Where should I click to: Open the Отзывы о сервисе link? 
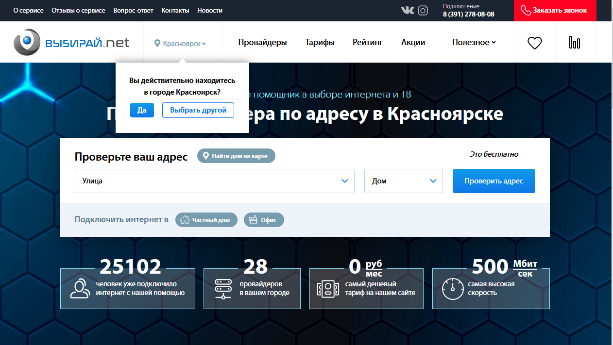[78, 10]
